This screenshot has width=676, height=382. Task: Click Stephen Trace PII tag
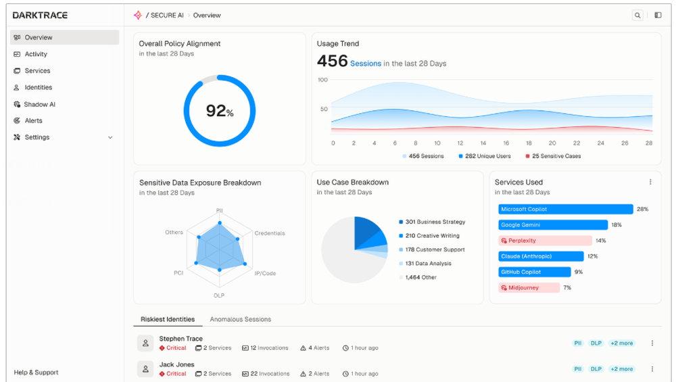tap(578, 343)
